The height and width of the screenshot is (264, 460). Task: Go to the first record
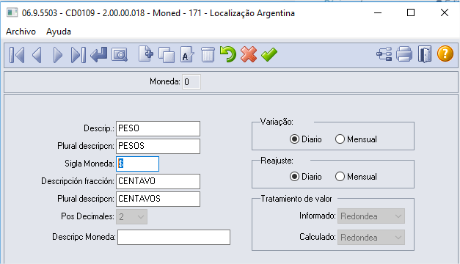[x=17, y=55]
